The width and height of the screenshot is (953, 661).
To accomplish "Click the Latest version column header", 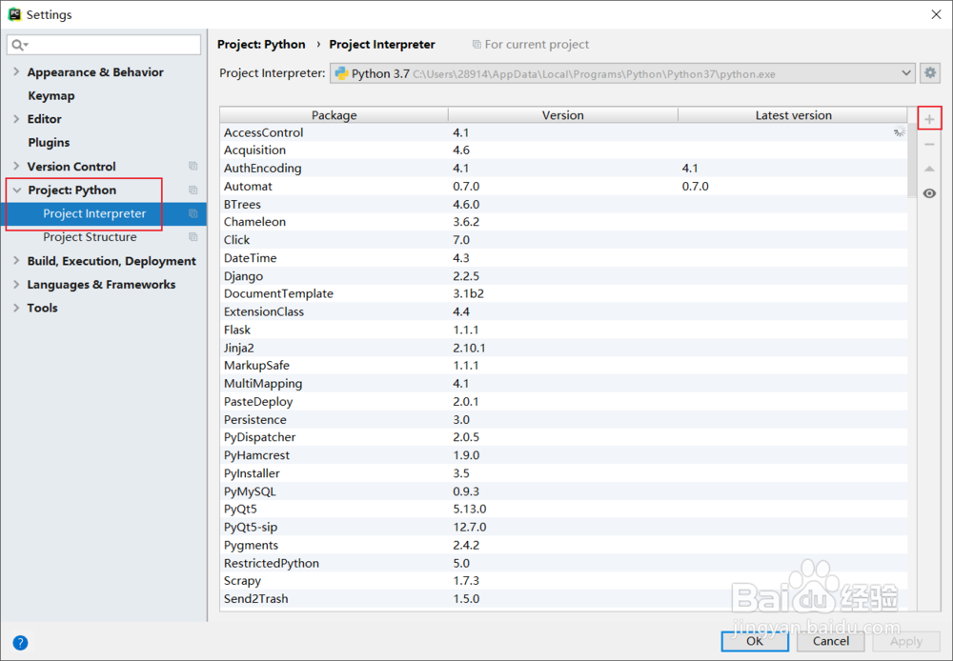I will [793, 115].
